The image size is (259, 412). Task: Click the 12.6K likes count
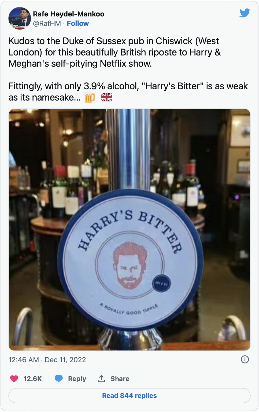tap(32, 379)
